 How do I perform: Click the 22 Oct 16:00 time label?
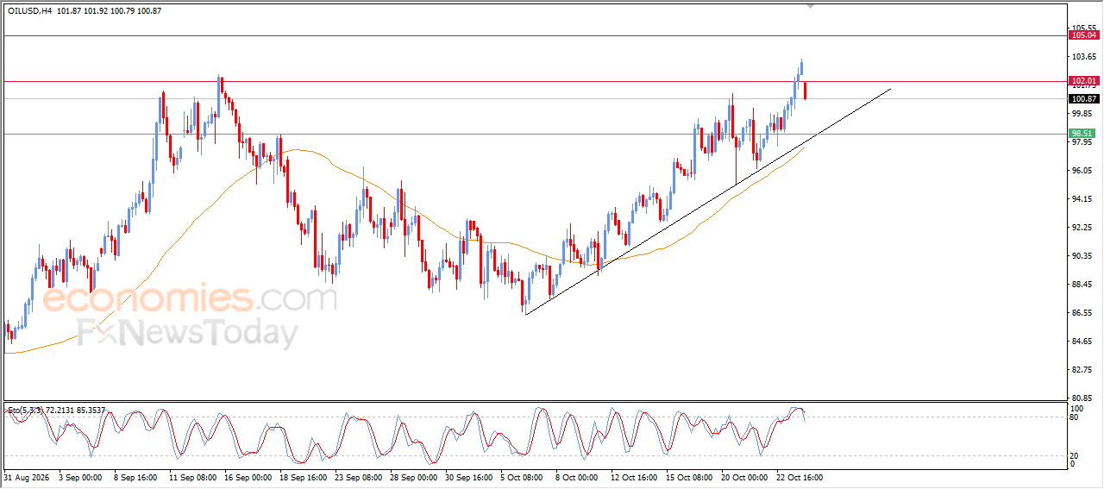pyautogui.click(x=800, y=477)
